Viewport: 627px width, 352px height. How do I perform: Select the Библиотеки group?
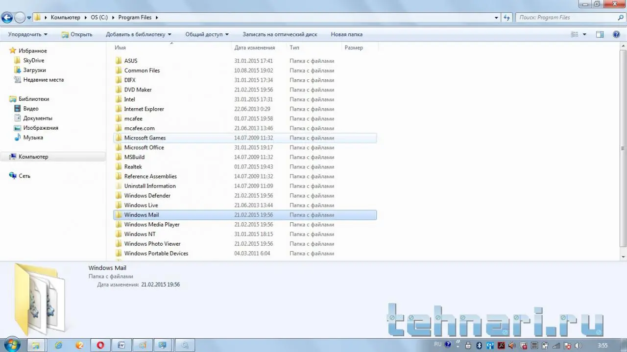click(x=33, y=99)
